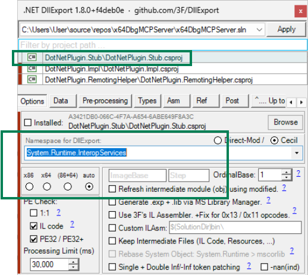Click C# icon of DotNetPlugin.Stub project
This screenshot has width=308, height=275.
pyautogui.click(x=32, y=58)
